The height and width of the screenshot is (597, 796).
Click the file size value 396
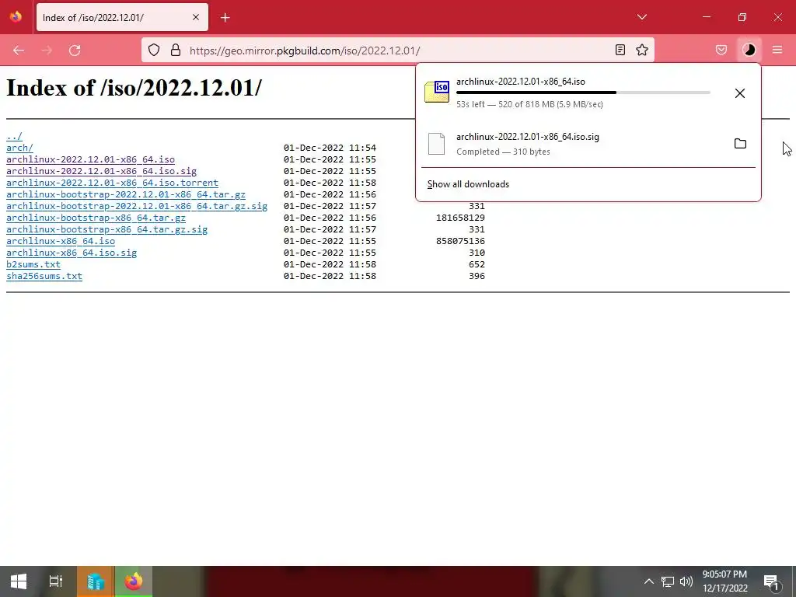[x=477, y=276]
